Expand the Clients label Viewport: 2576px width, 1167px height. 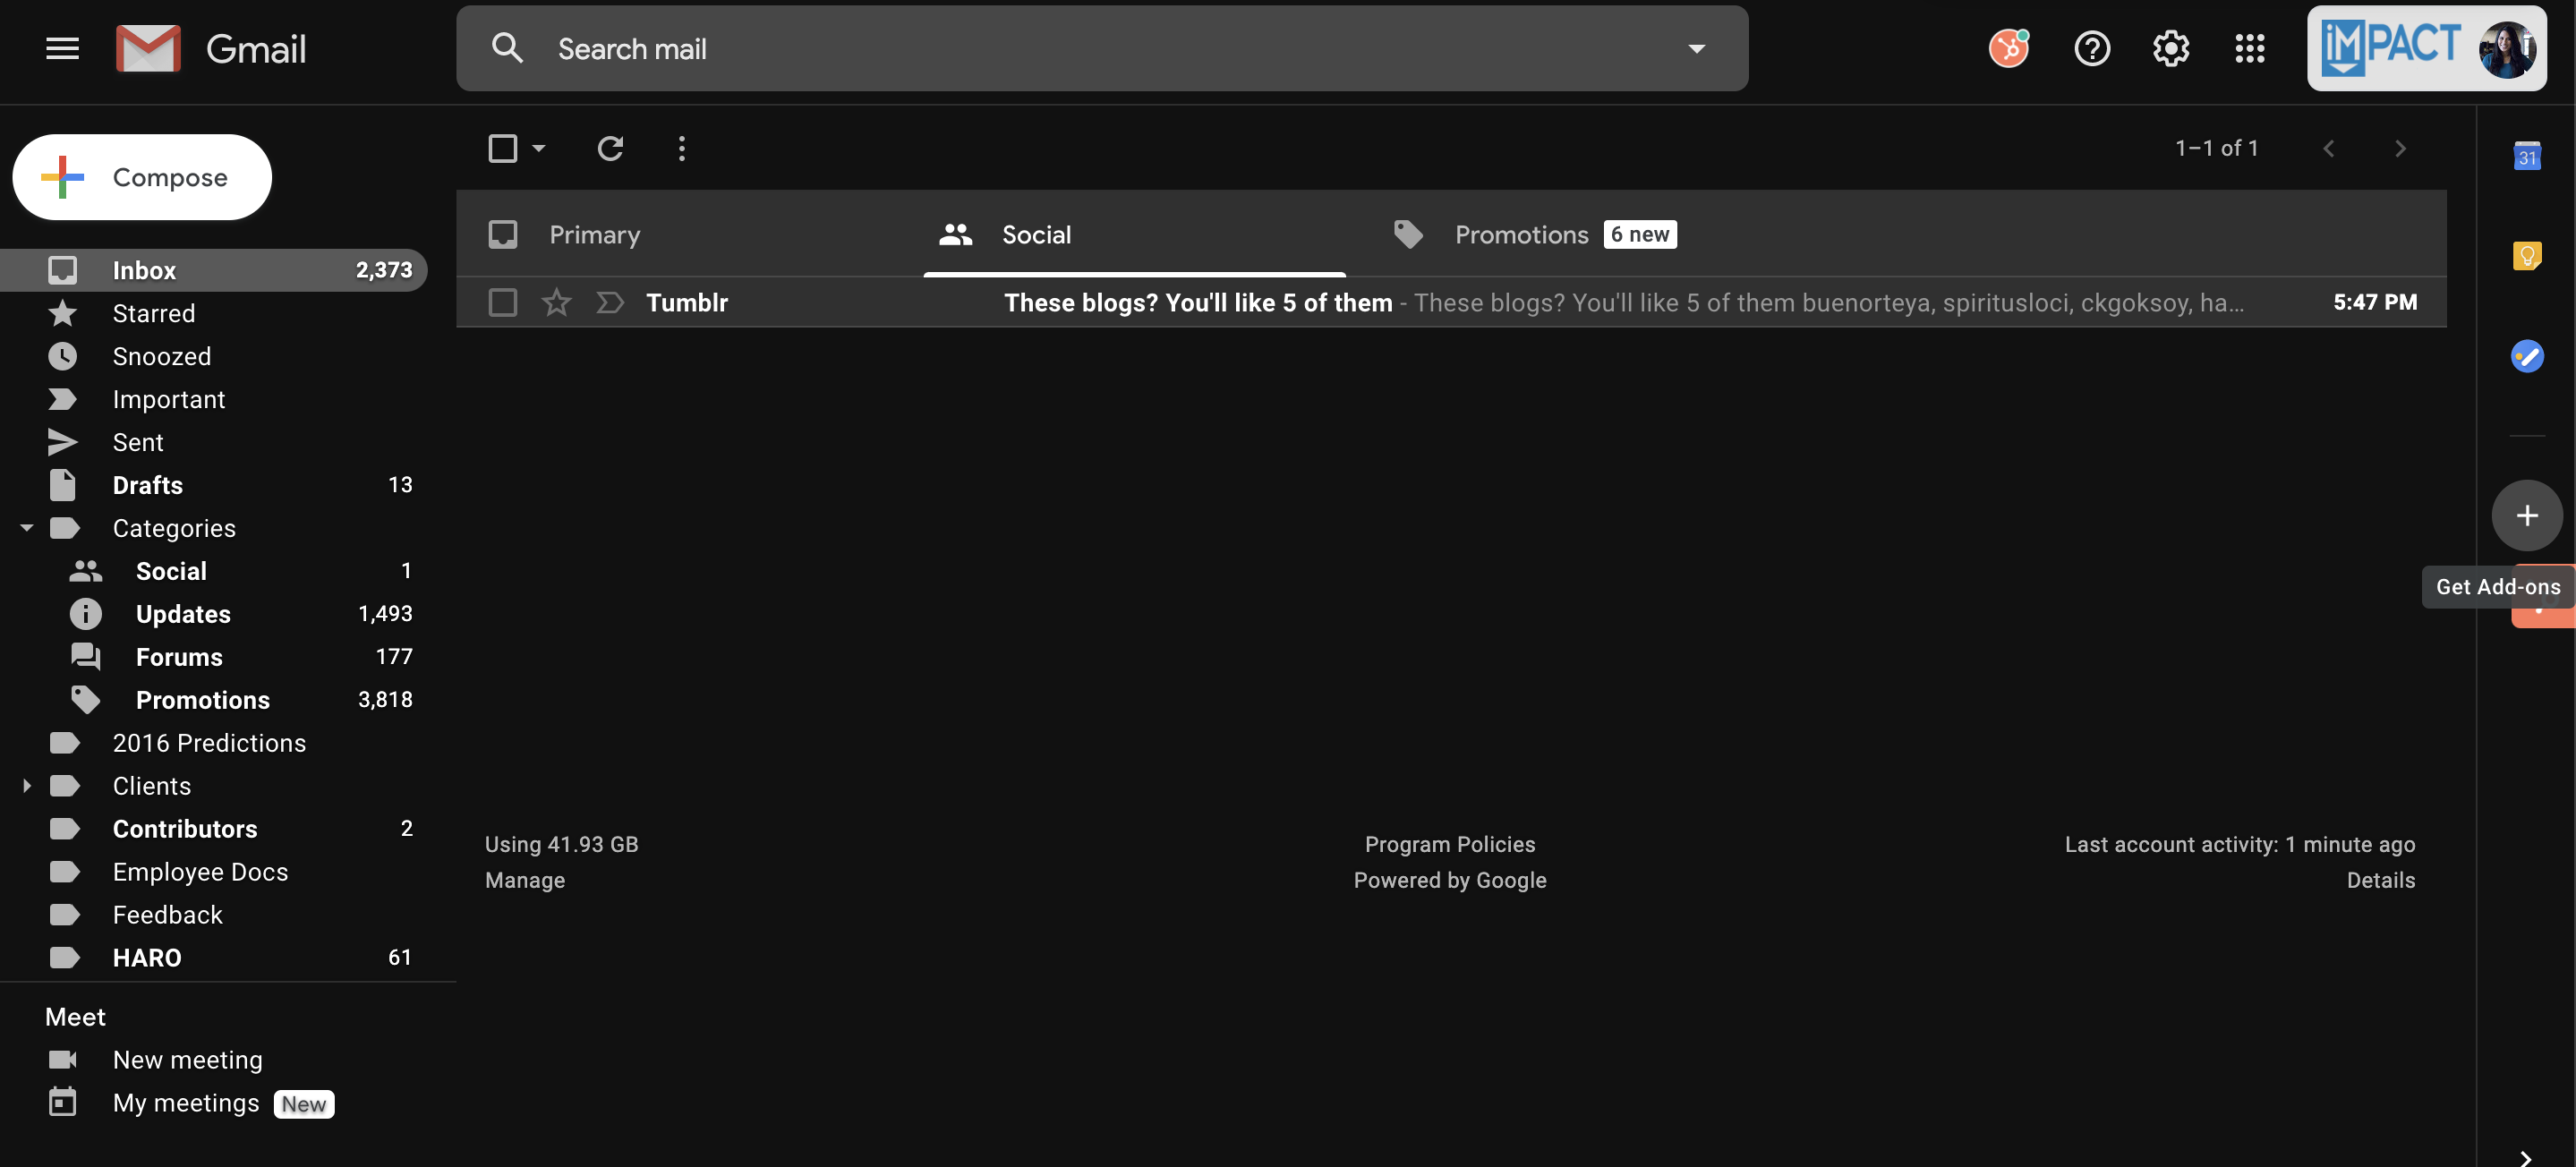coord(25,785)
